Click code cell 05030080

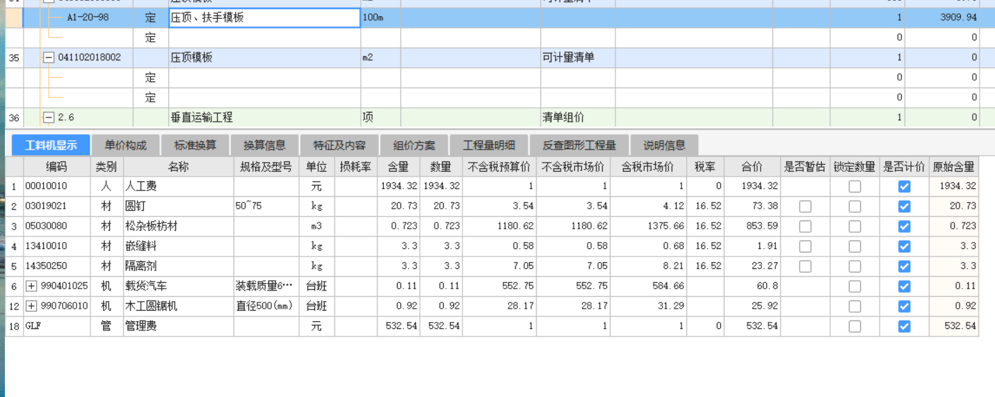[57, 227]
